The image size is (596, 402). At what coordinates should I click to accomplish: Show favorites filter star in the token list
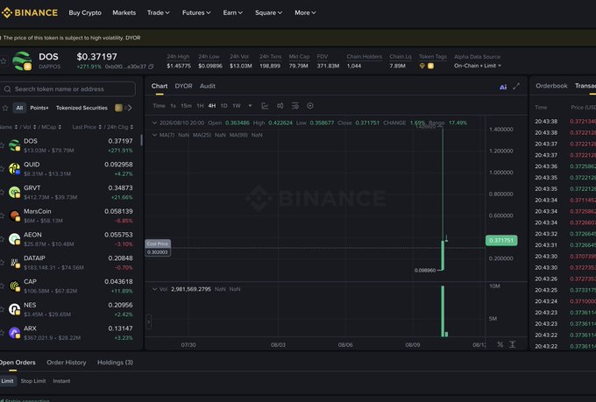coord(5,108)
